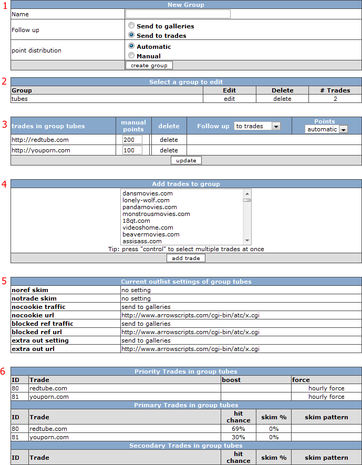This screenshot has width=362, height=465.
Task: Choose Automatic point distribution
Action: [131, 46]
